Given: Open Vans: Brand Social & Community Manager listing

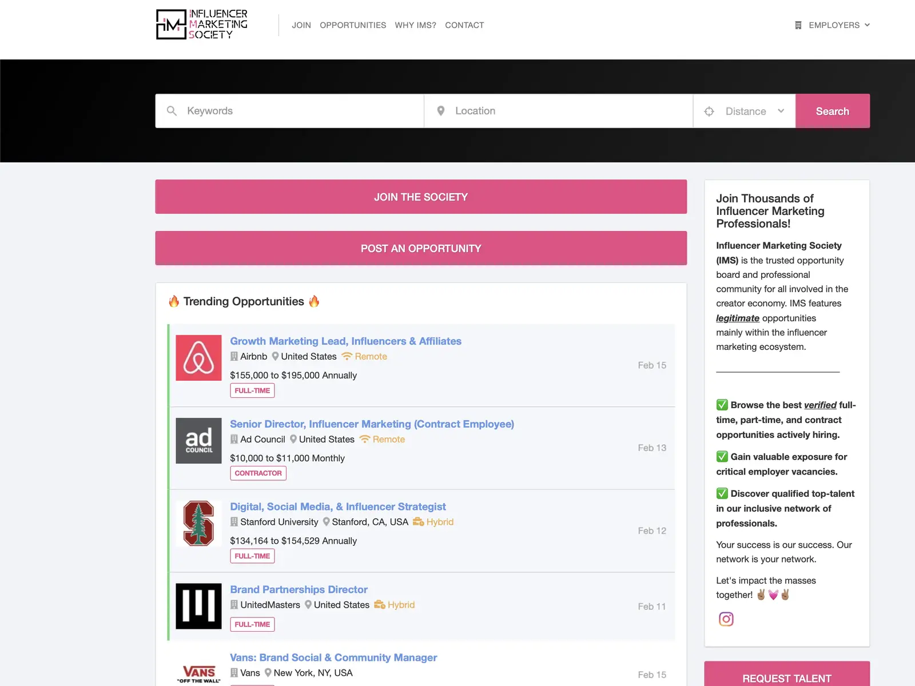Looking at the screenshot, I should 333,657.
